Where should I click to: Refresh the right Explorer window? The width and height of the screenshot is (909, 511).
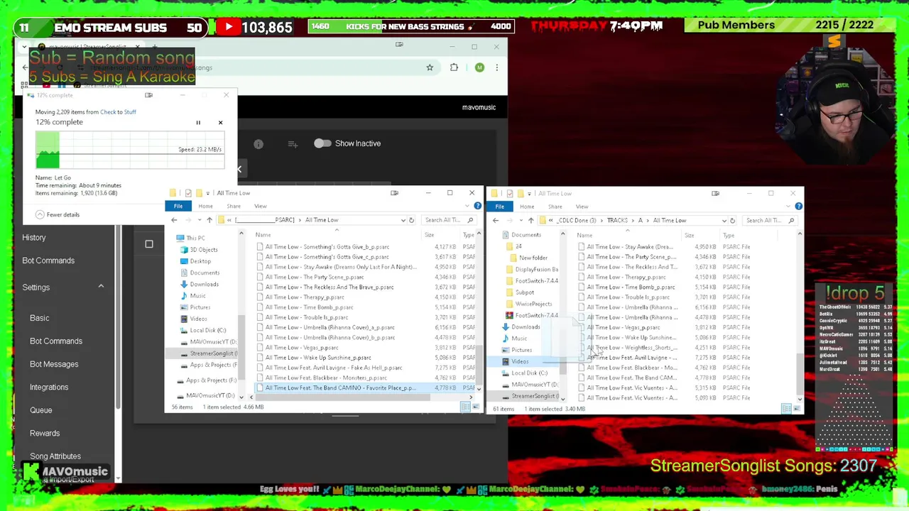click(x=732, y=221)
